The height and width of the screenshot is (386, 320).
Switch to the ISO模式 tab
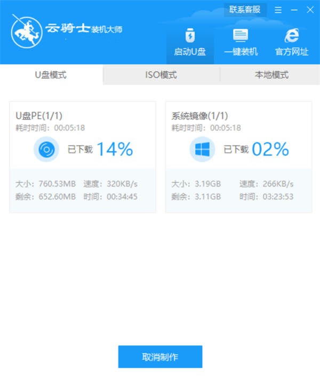(x=161, y=75)
